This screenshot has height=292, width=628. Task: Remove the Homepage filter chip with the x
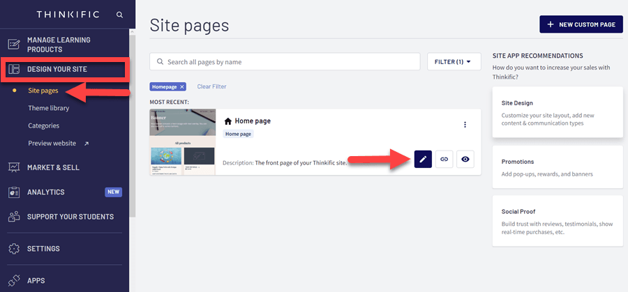coord(182,86)
